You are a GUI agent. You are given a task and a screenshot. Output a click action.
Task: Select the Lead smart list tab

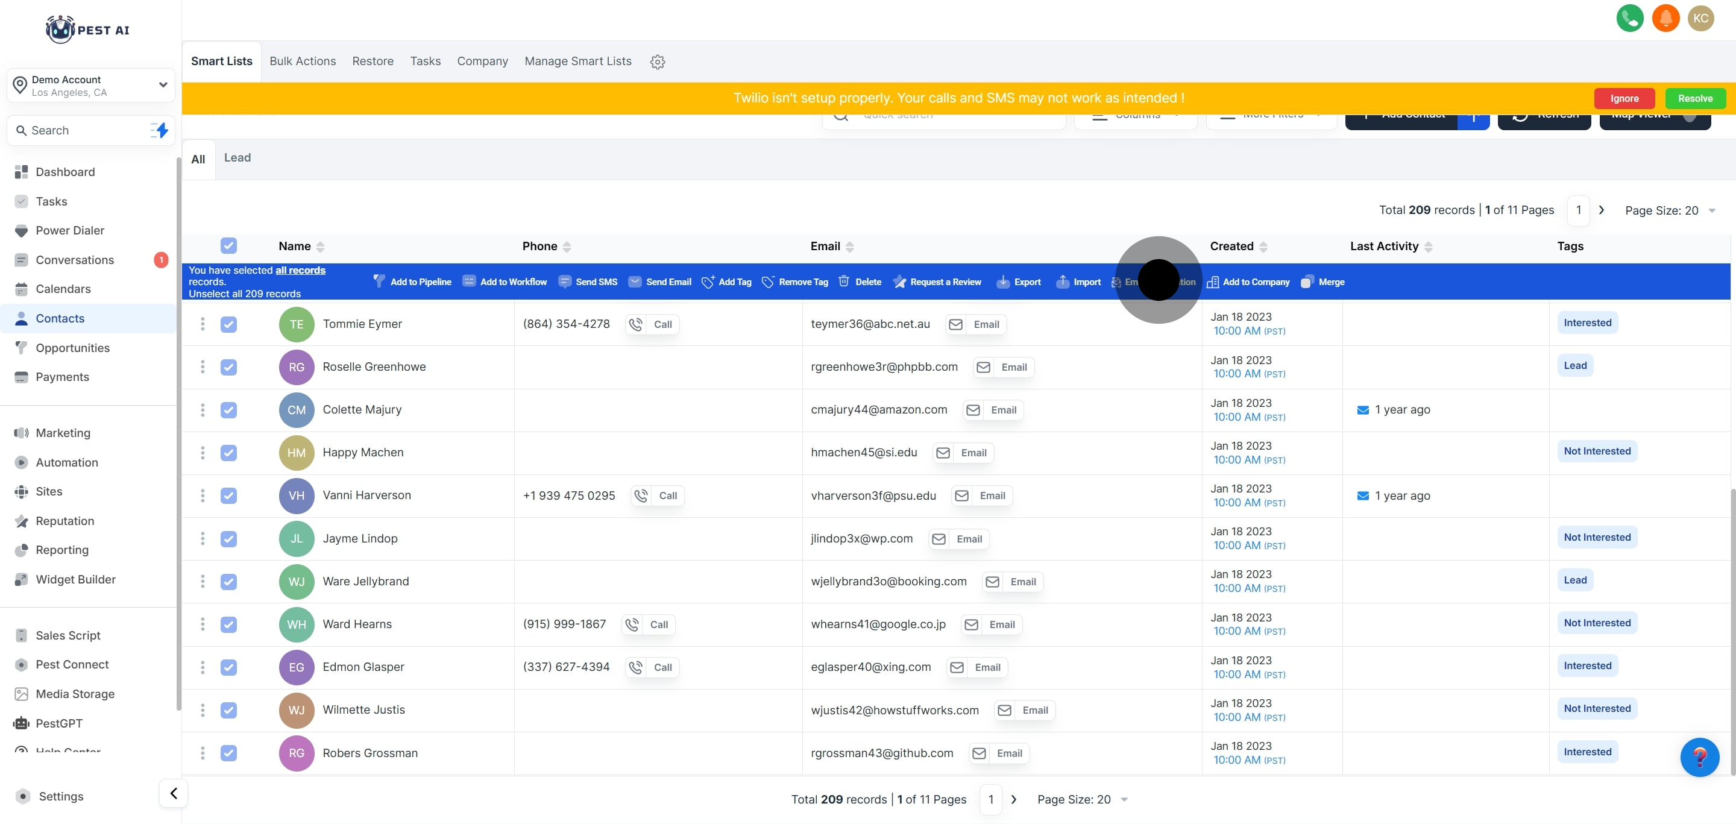(237, 158)
